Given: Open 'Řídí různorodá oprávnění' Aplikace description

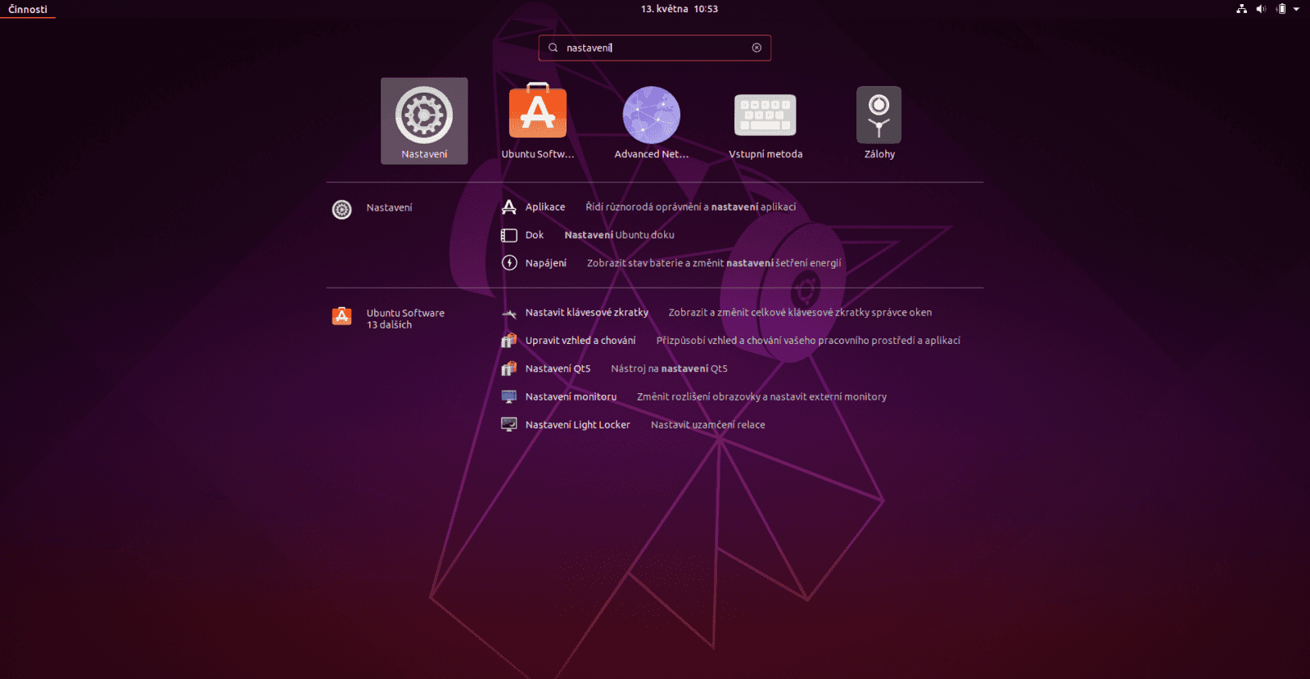Looking at the screenshot, I should point(690,207).
